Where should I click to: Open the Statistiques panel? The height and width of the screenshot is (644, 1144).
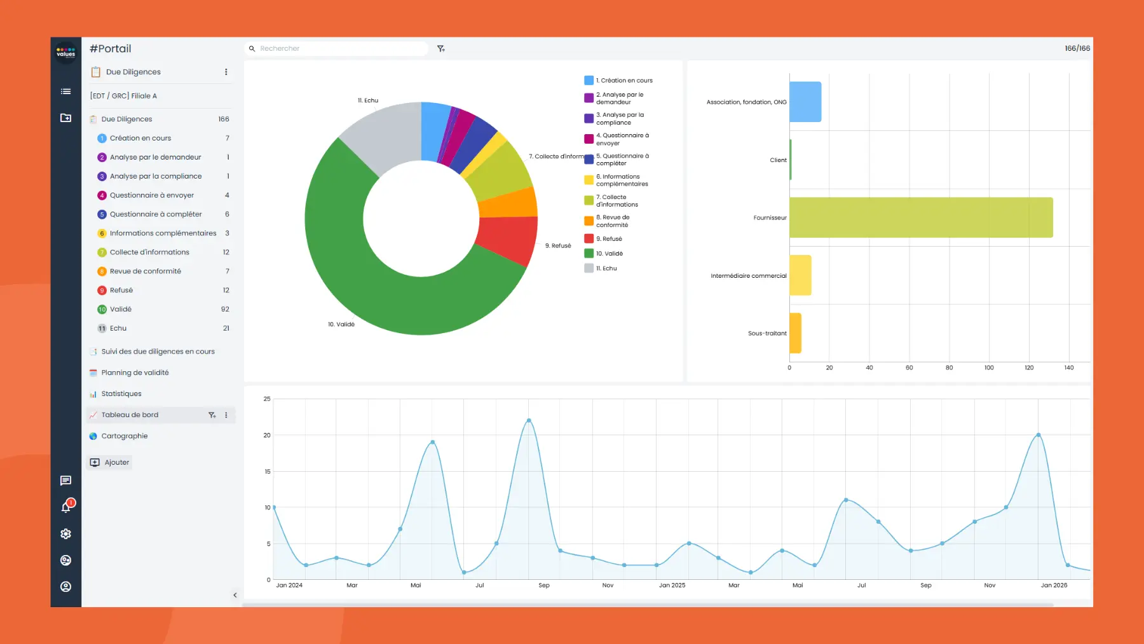121,394
